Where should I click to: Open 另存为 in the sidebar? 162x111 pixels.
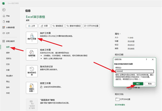pyautogui.click(x=9, y=58)
